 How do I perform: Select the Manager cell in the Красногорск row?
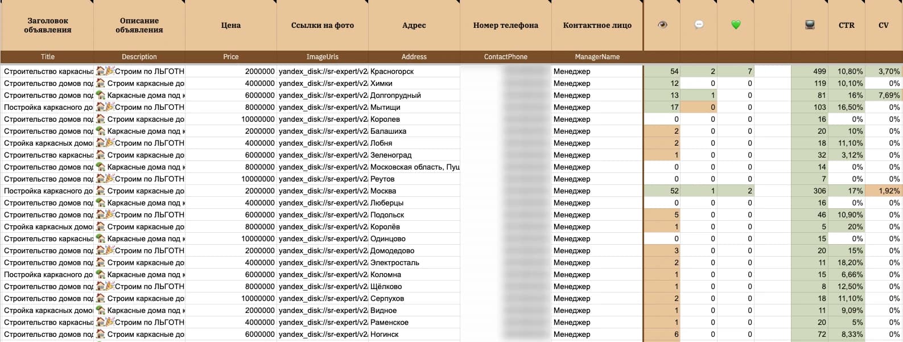tap(597, 72)
